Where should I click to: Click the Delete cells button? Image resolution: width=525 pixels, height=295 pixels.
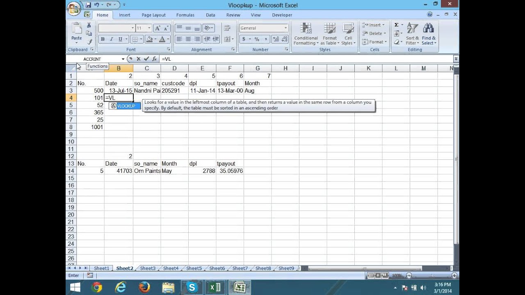click(374, 34)
